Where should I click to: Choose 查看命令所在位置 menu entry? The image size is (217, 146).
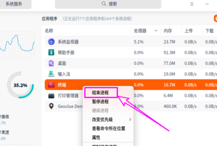click(x=109, y=128)
